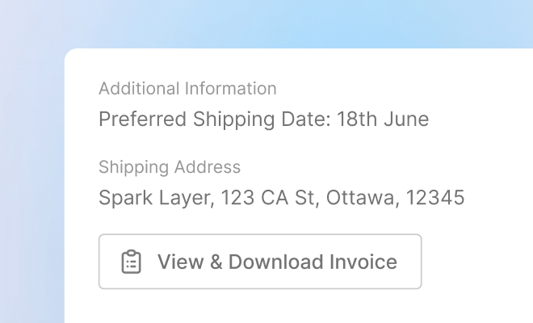Click the clipboard invoice icon
This screenshot has height=323, width=533.
point(131,262)
